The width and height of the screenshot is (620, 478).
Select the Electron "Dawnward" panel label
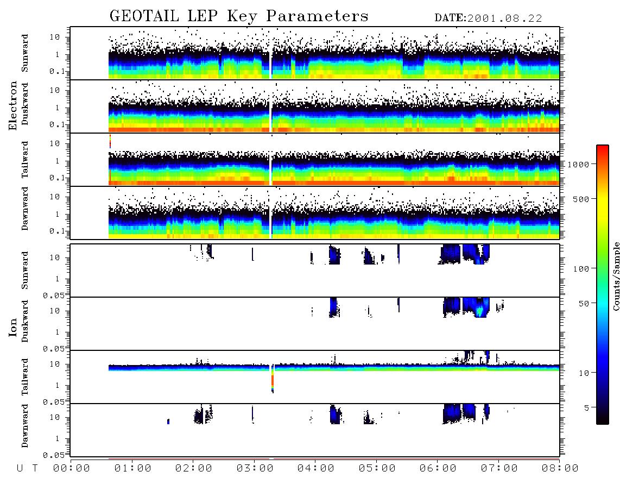[25, 209]
